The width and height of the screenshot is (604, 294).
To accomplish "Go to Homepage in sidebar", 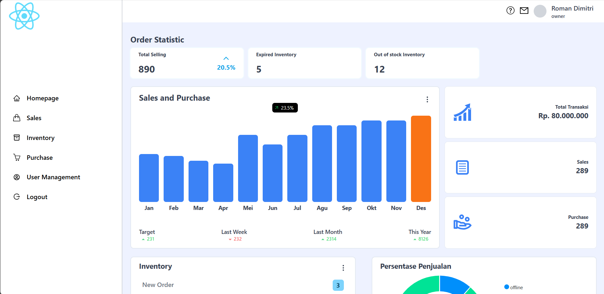I will click(43, 98).
